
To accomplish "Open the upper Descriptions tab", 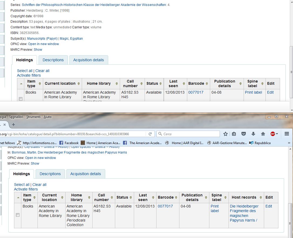I will pos(53,60).
